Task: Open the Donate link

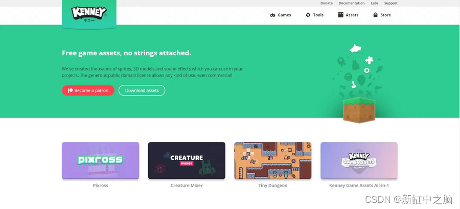Action: 327,3
